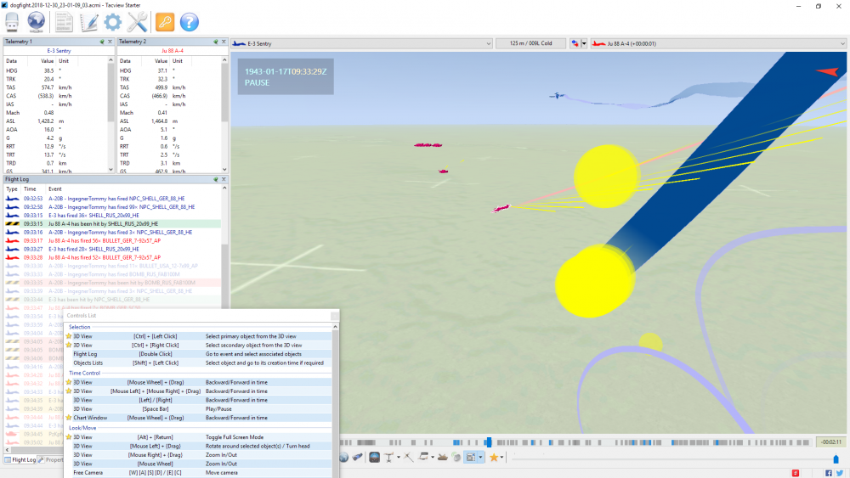Click the notepad with pen icon

pyautogui.click(x=88, y=22)
